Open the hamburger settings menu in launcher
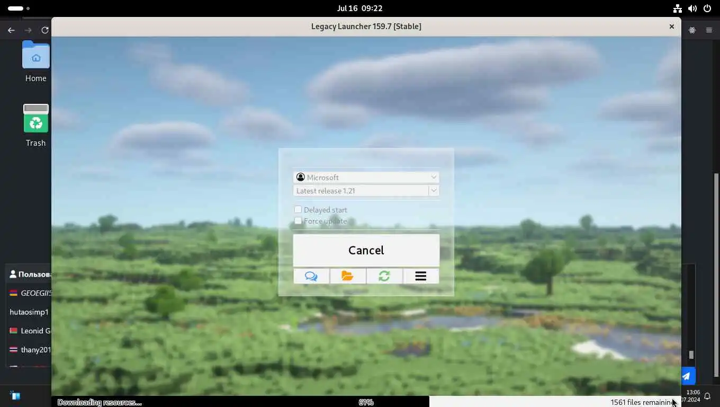Screen dimensions: 720x407 click(421, 276)
